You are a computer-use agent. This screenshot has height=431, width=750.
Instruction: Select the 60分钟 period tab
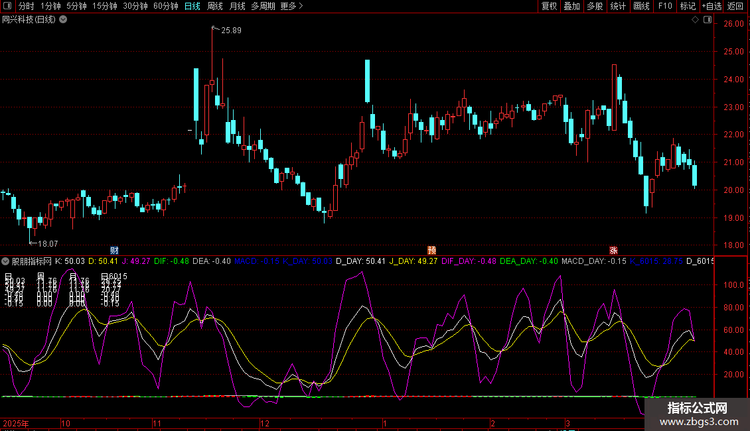pyautogui.click(x=165, y=7)
